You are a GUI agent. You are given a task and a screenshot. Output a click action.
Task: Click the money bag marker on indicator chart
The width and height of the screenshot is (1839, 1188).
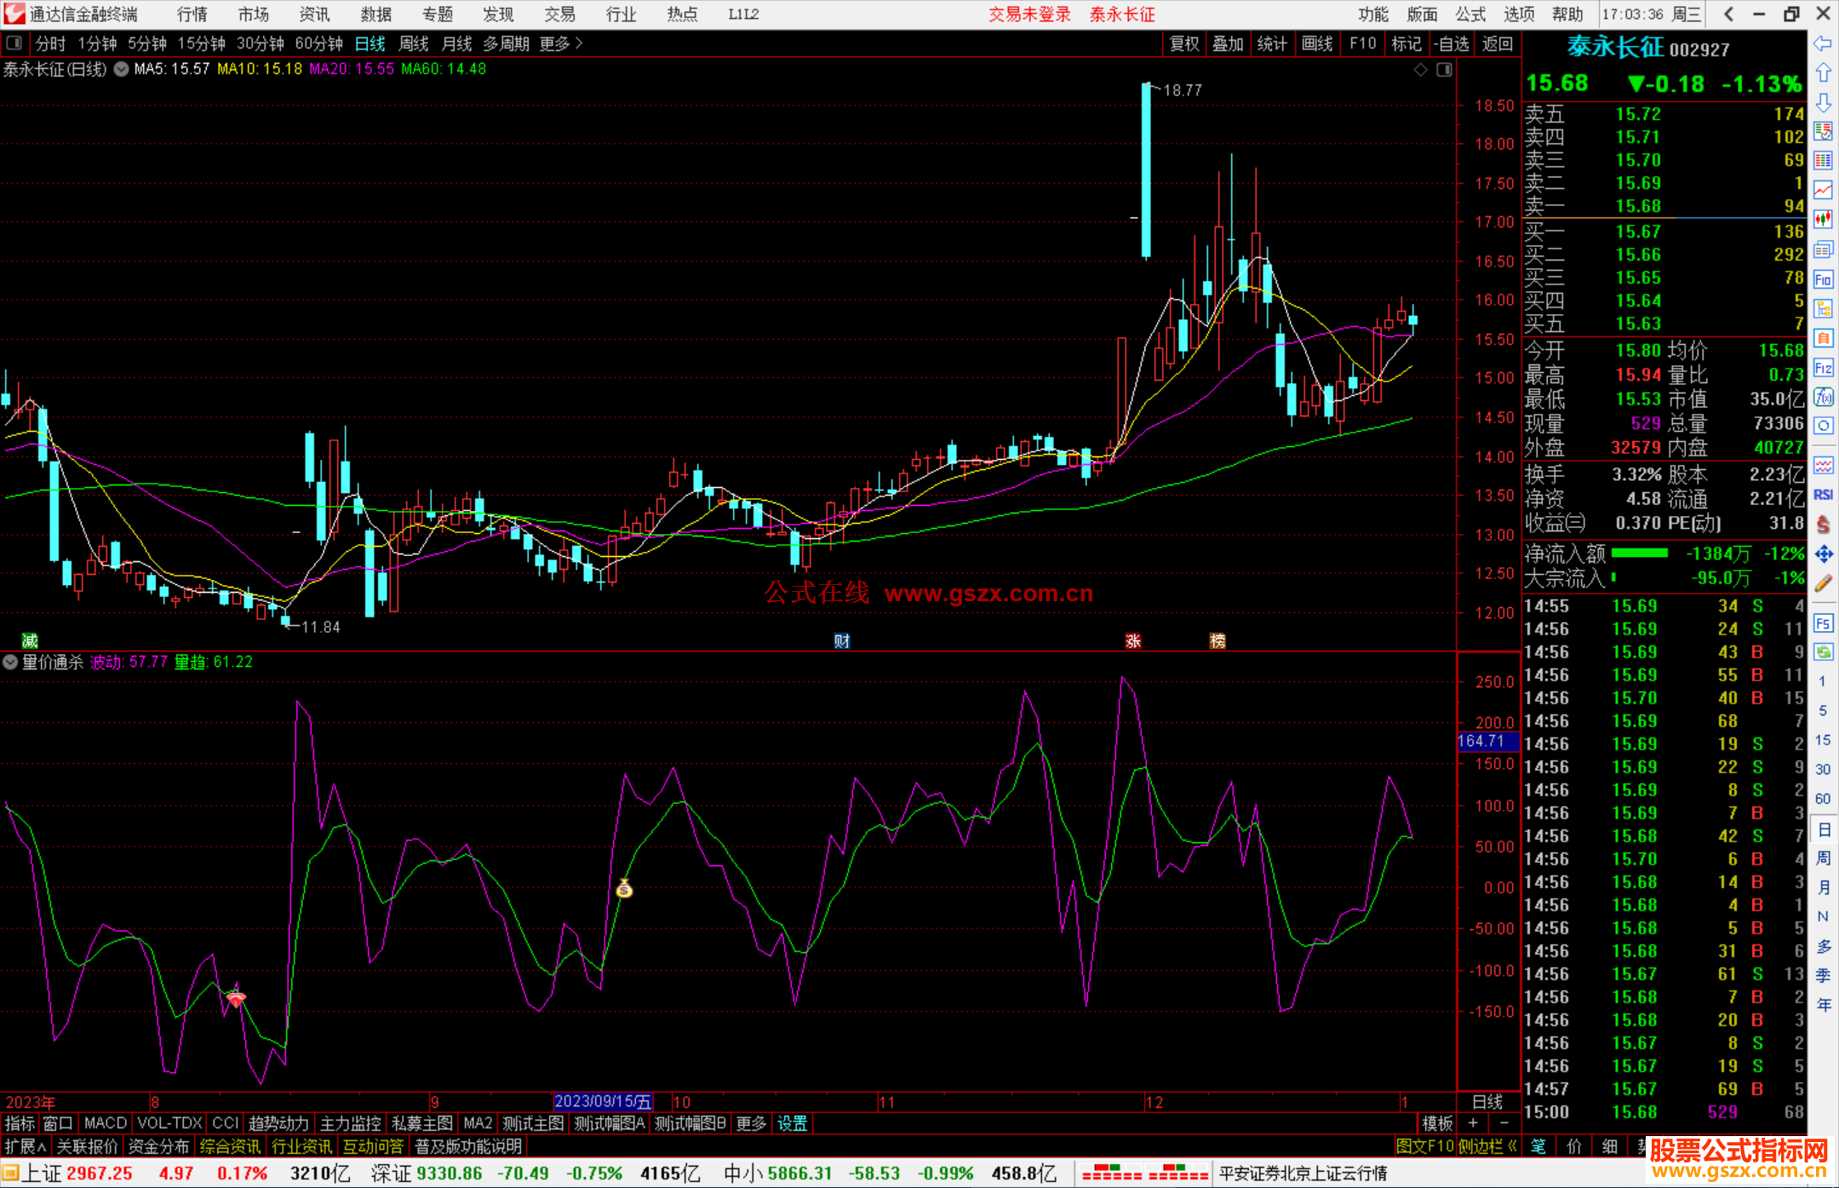[624, 889]
